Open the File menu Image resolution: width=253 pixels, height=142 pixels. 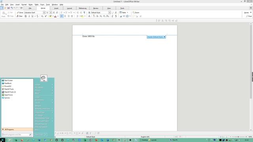[x=2, y=5]
